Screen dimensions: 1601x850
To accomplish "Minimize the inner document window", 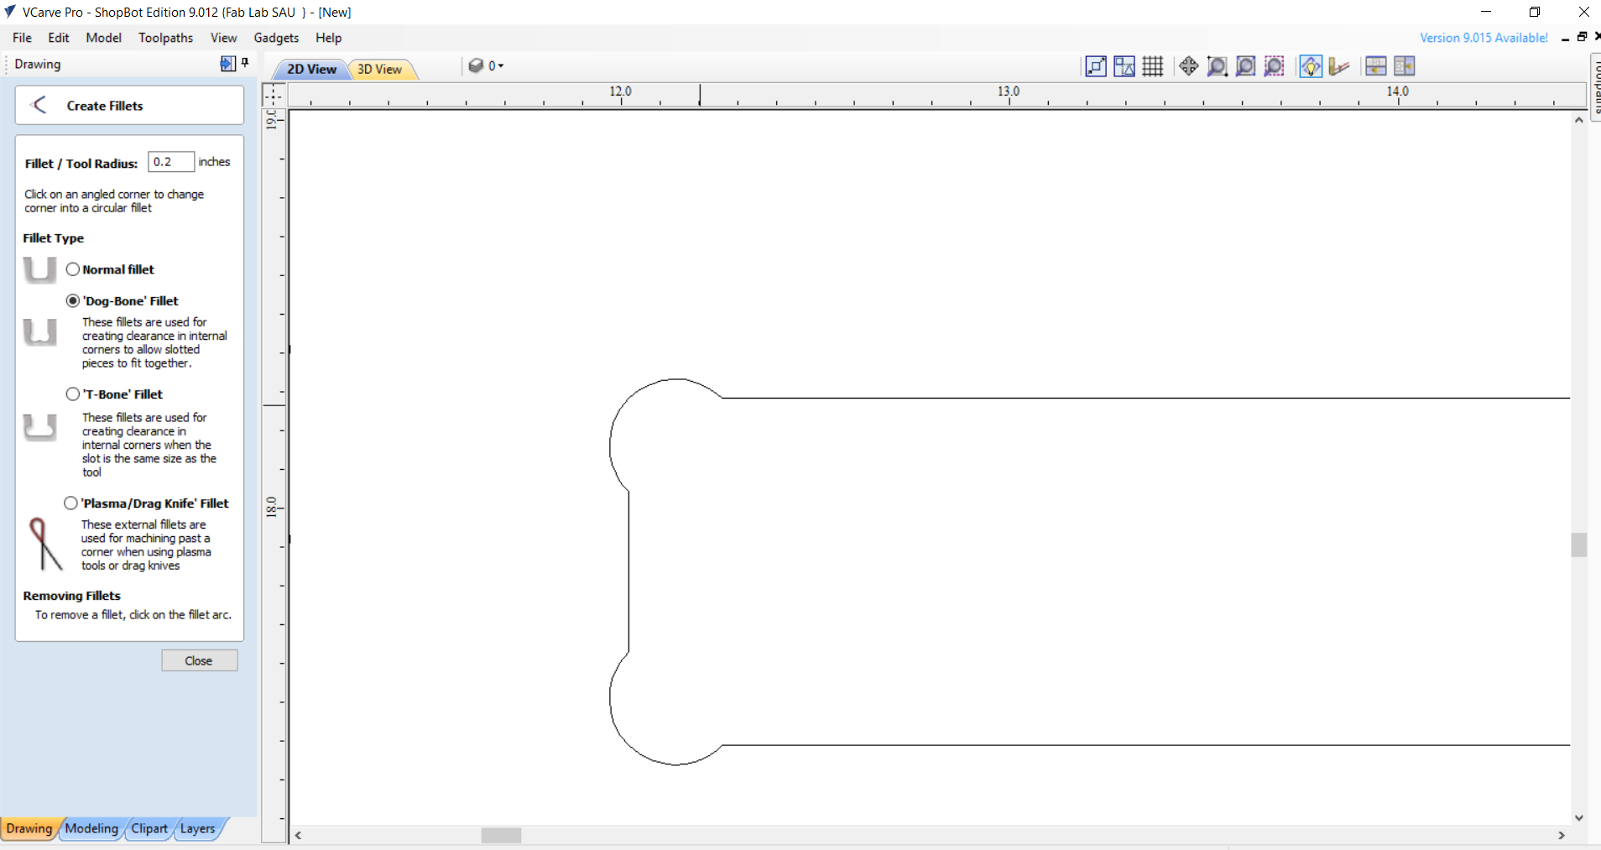I will click(x=1566, y=38).
